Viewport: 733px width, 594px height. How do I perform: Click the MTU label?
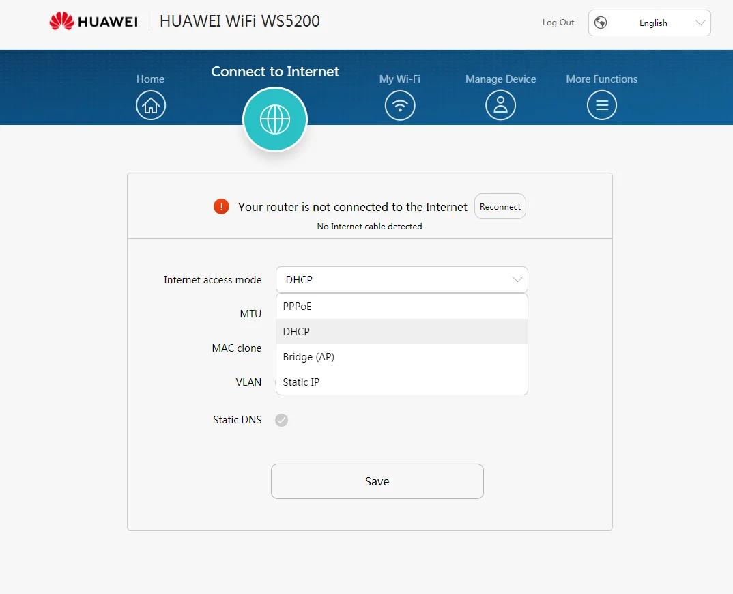coord(250,314)
